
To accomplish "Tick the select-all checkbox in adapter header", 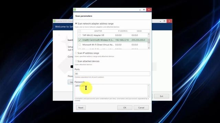I will click(80, 31).
